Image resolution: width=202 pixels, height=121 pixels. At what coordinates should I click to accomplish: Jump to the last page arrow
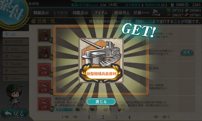pos(166,117)
